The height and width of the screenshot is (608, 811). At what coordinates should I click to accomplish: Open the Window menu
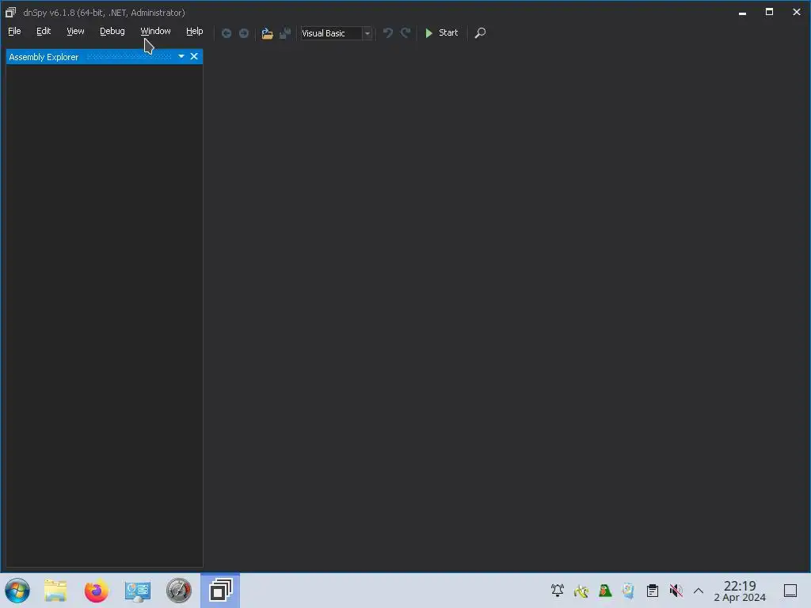[x=155, y=31]
